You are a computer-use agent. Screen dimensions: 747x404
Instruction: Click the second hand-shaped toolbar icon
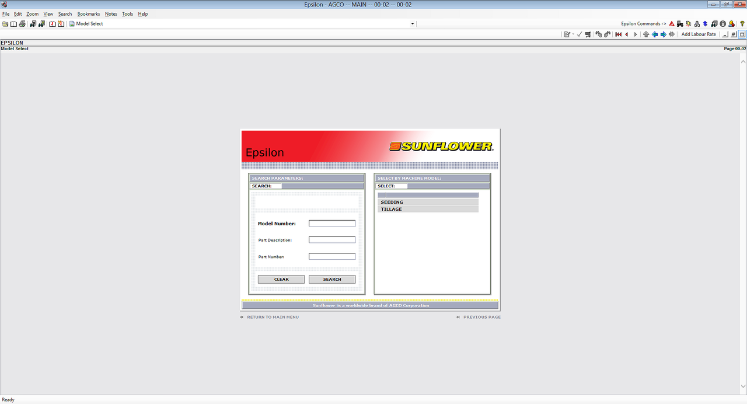click(608, 34)
